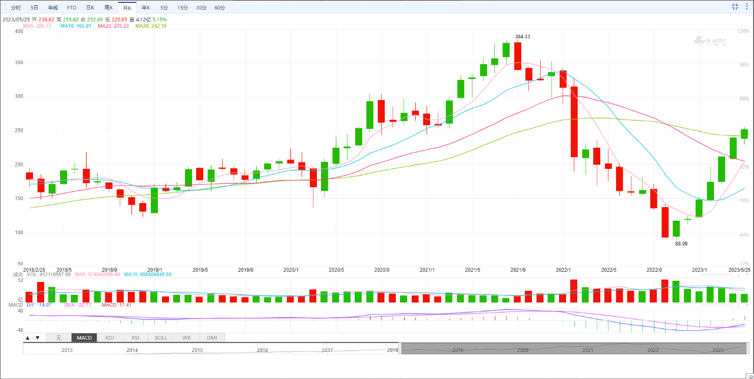The height and width of the screenshot is (379, 754).
Task: Disable indicators with the 无 button
Action: pyautogui.click(x=58, y=338)
